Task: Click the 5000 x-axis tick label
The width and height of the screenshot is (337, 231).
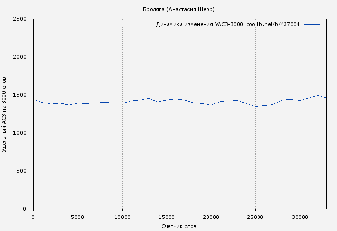Action: tap(78, 217)
